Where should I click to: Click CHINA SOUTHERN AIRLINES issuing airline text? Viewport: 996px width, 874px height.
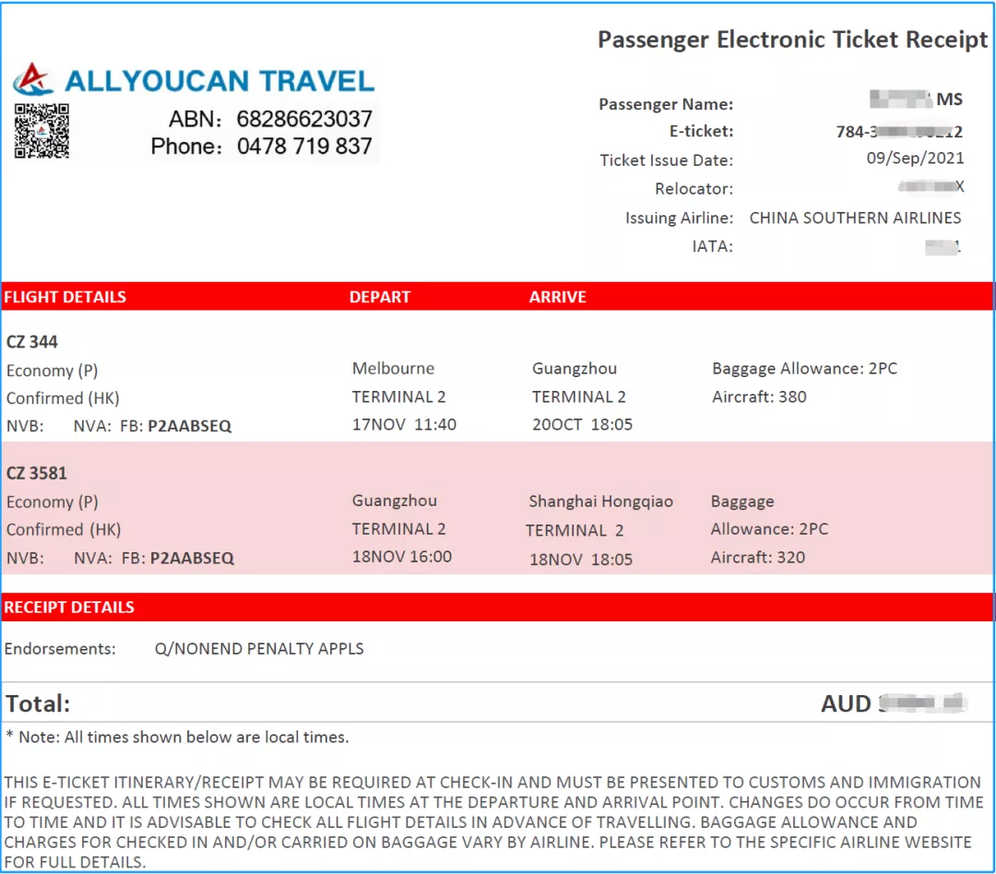tap(855, 218)
